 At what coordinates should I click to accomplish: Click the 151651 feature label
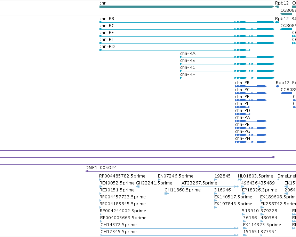click(x=251, y=232)
